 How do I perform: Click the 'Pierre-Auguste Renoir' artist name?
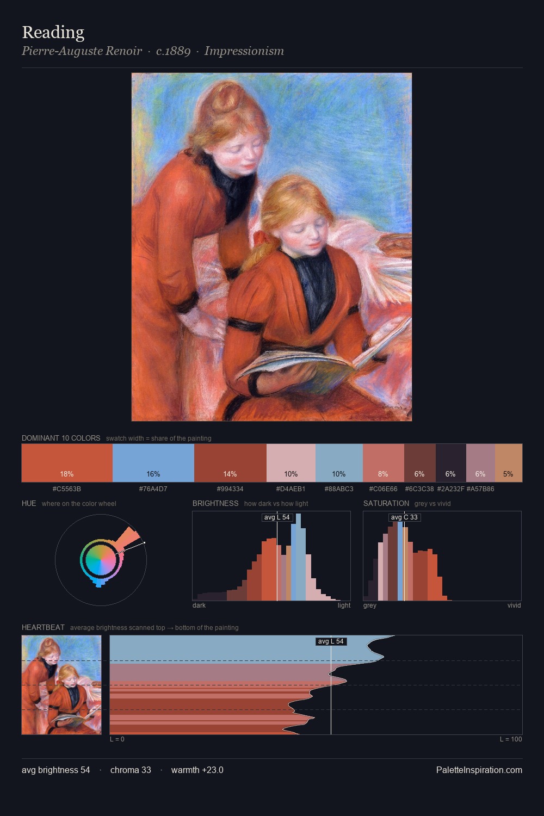82,51
